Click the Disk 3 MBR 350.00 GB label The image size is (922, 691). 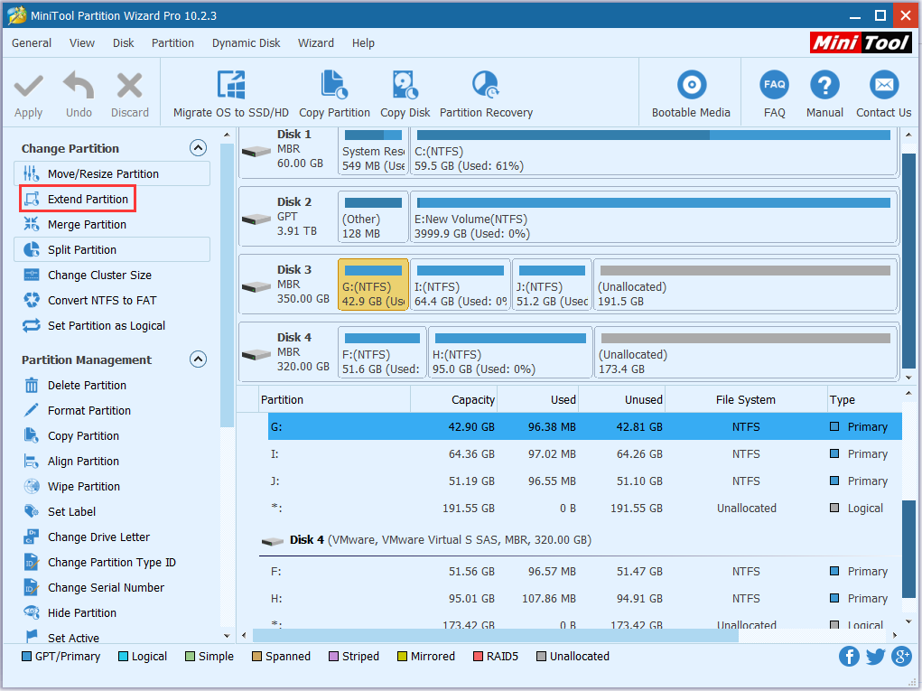(288, 285)
